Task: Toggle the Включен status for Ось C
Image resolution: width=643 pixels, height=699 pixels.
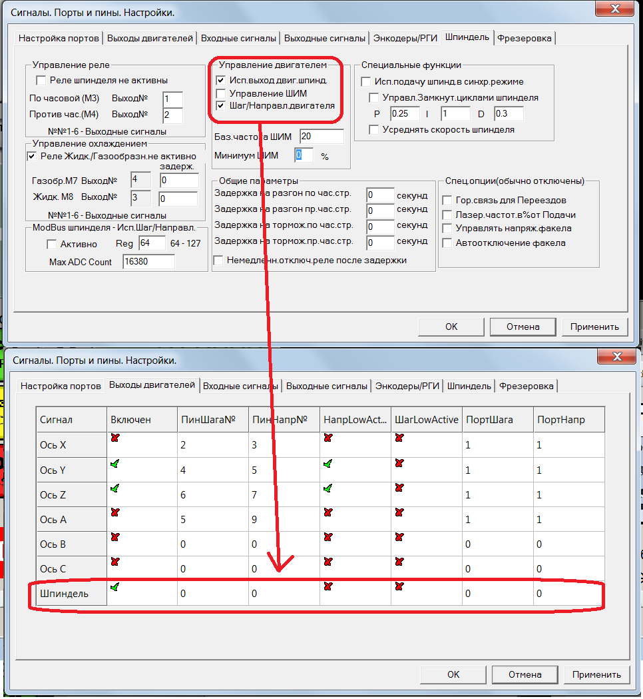Action: coord(115,561)
